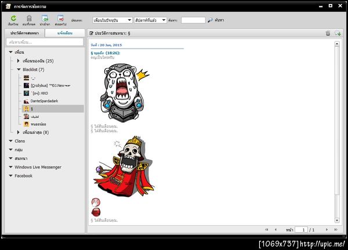Click the magnifier search icon

(x=210, y=20)
